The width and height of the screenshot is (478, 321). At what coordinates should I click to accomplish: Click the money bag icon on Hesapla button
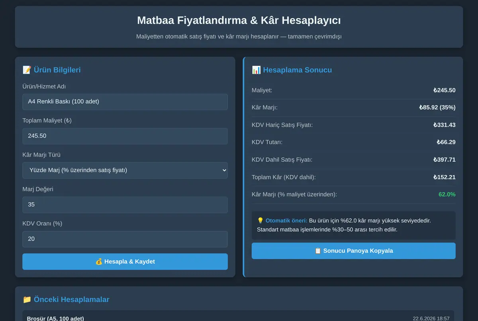(99, 262)
